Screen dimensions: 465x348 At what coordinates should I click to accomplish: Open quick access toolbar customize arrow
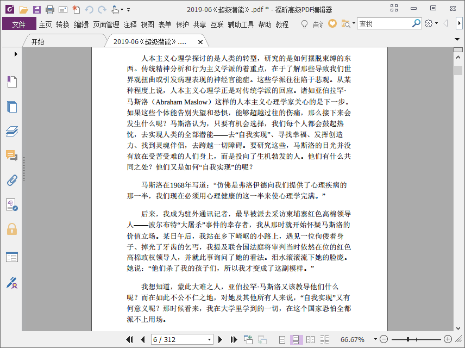pos(128,10)
